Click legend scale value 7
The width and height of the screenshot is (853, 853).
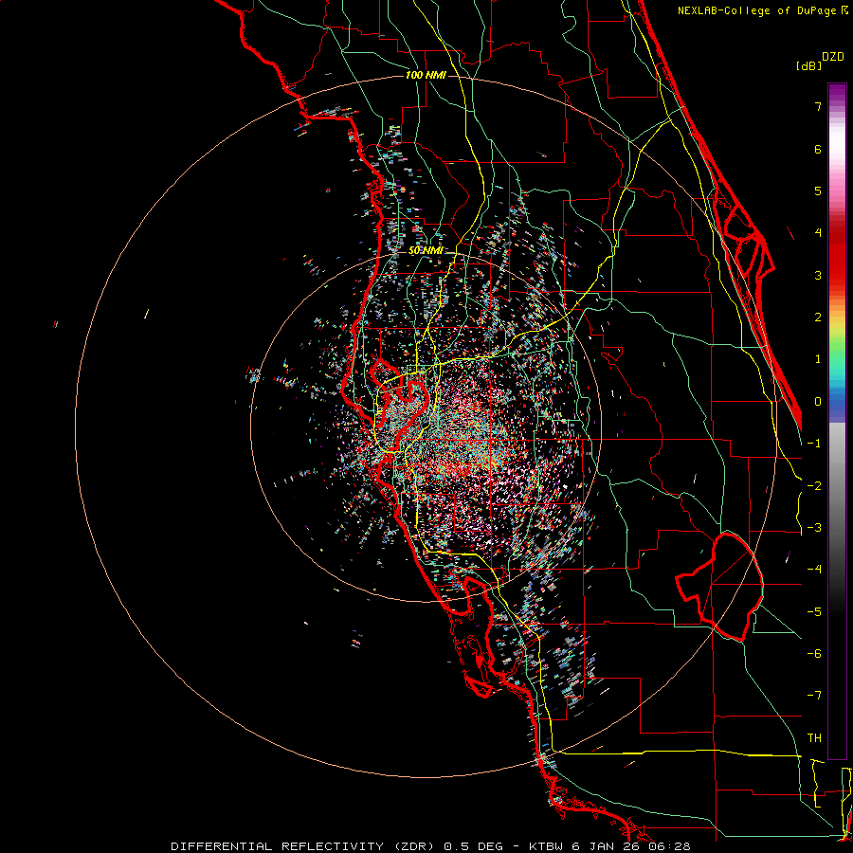818,107
